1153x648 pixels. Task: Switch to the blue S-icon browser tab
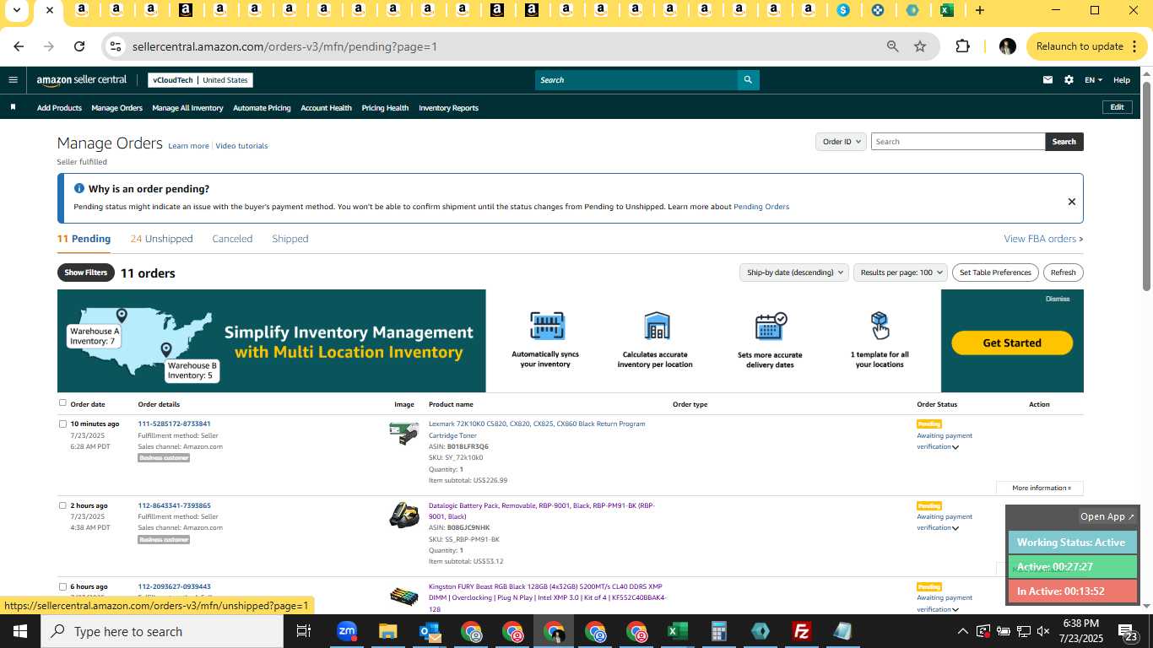tap(843, 10)
